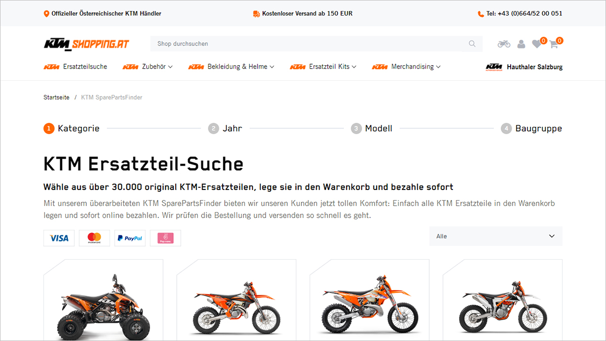
Task: Click the location pin icon in top bar
Action: [x=46, y=14]
